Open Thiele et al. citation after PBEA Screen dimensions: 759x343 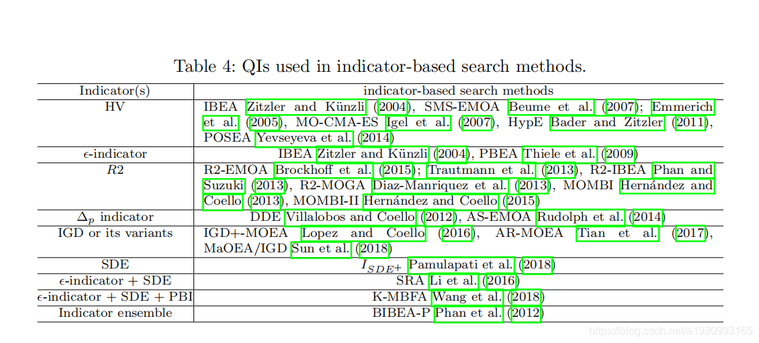click(x=560, y=154)
